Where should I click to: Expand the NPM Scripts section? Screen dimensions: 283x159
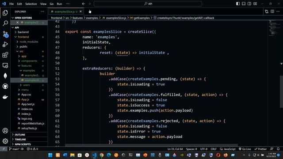(29, 144)
